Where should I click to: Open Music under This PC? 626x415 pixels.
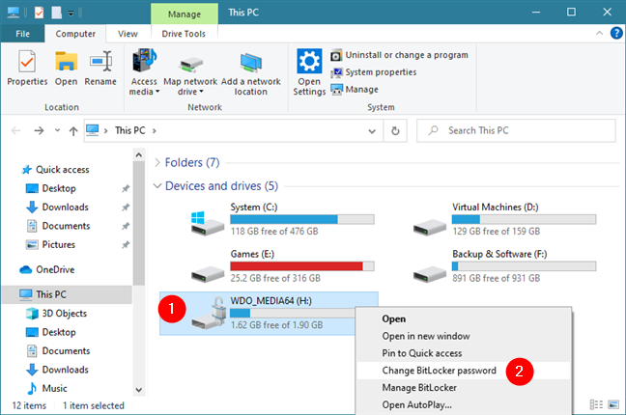tap(46, 388)
